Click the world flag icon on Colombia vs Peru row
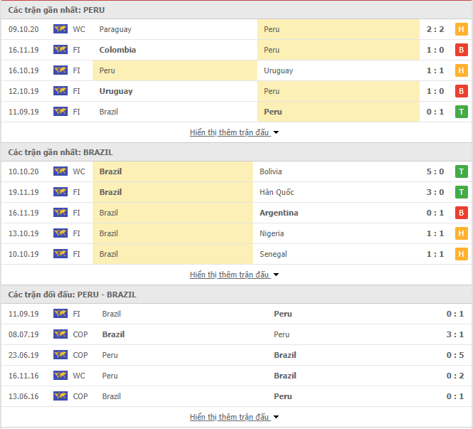The height and width of the screenshot is (429, 473). (61, 49)
